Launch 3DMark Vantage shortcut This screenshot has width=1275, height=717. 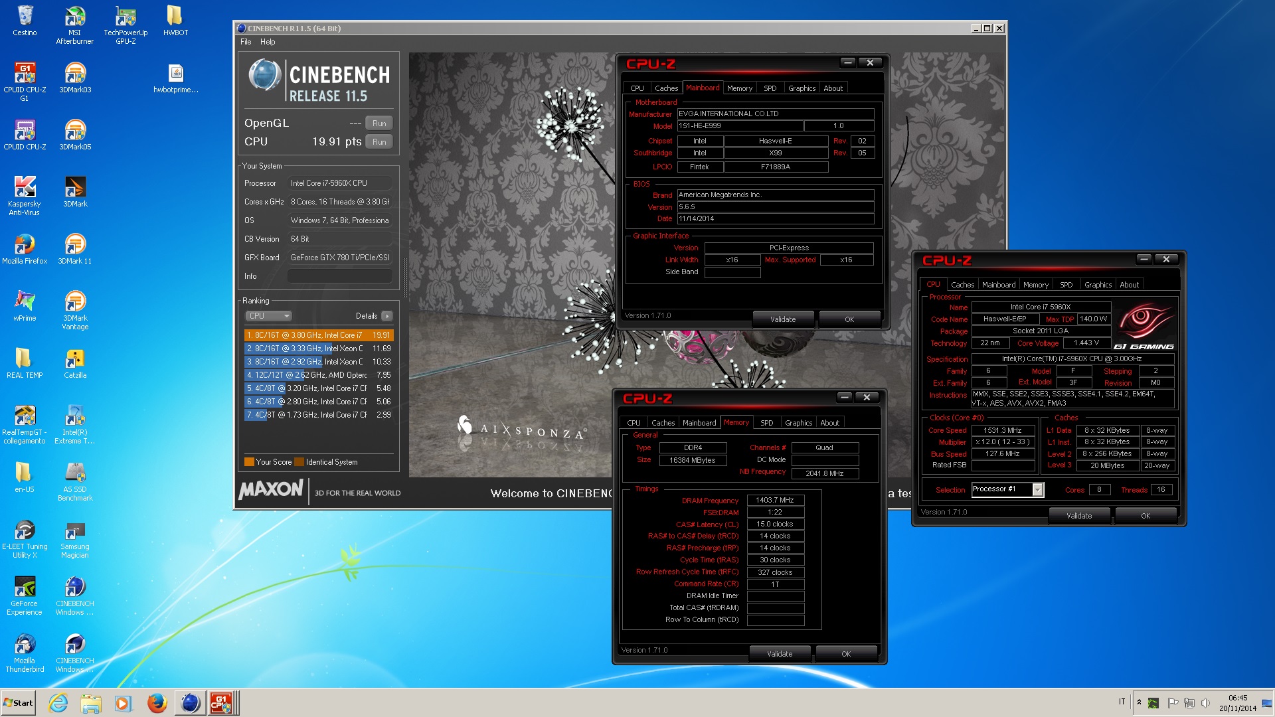click(75, 311)
